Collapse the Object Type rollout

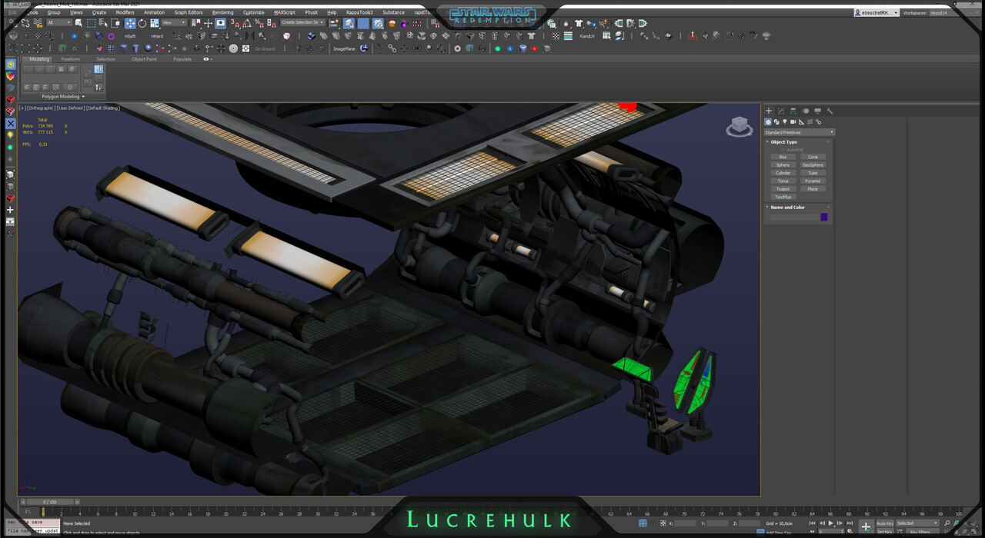pos(783,142)
